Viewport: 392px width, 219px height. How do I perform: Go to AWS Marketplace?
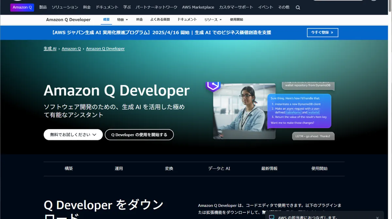pos(198,7)
